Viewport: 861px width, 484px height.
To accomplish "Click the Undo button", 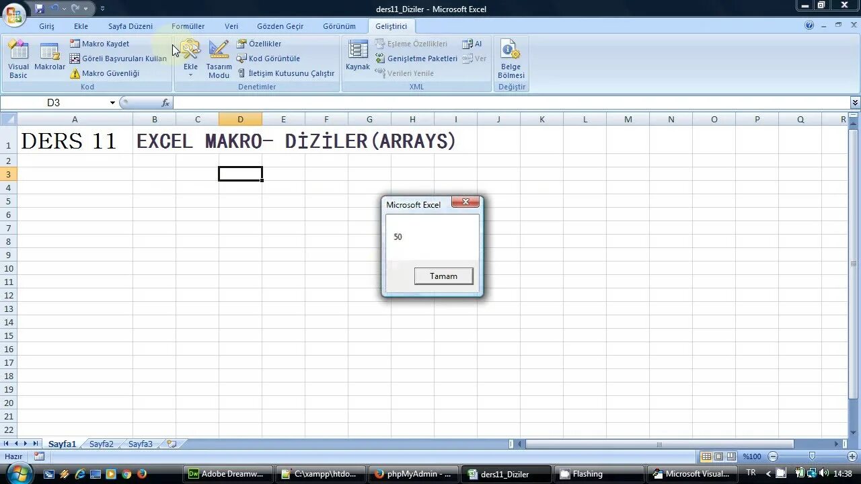I will 55,9.
